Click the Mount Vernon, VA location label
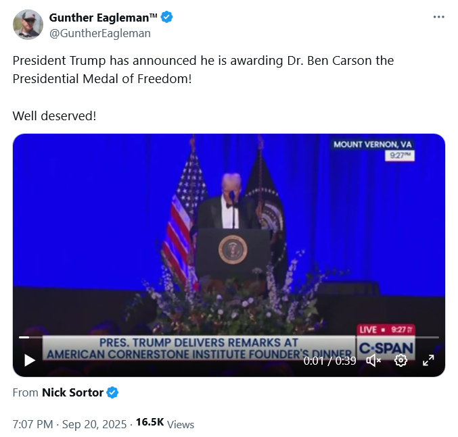458x437 pixels. pos(372,145)
